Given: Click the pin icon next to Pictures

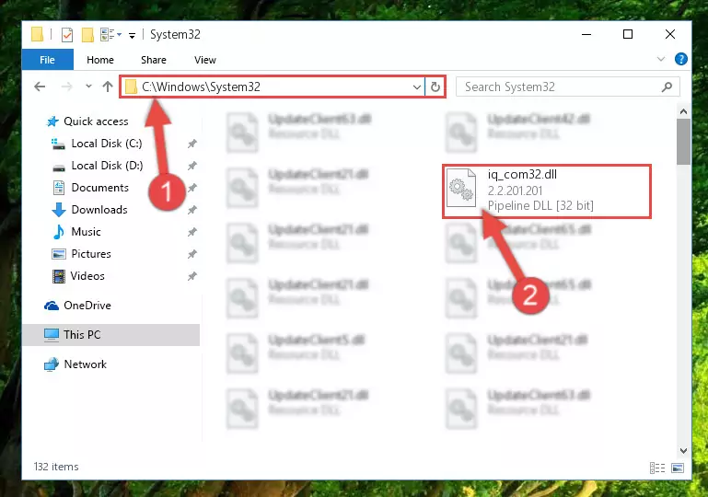Looking at the screenshot, I should tap(192, 255).
